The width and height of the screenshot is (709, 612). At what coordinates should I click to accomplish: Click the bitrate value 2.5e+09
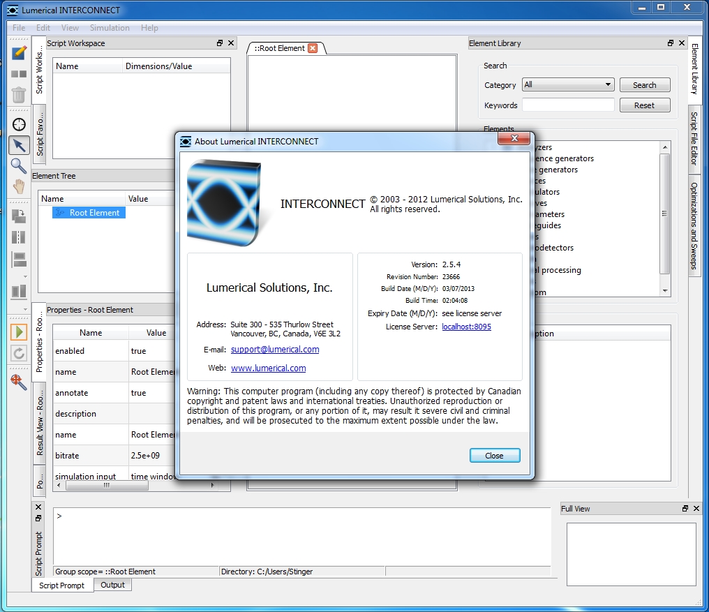[145, 456]
